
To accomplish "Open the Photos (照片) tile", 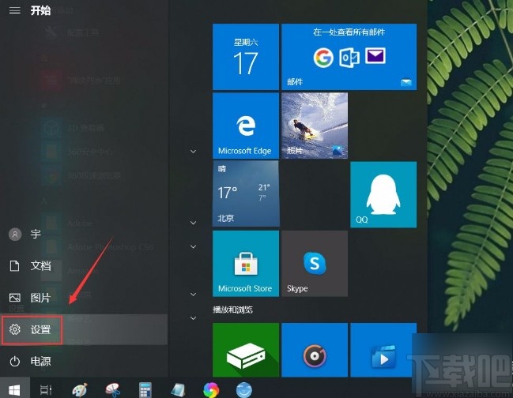I will tap(315, 126).
